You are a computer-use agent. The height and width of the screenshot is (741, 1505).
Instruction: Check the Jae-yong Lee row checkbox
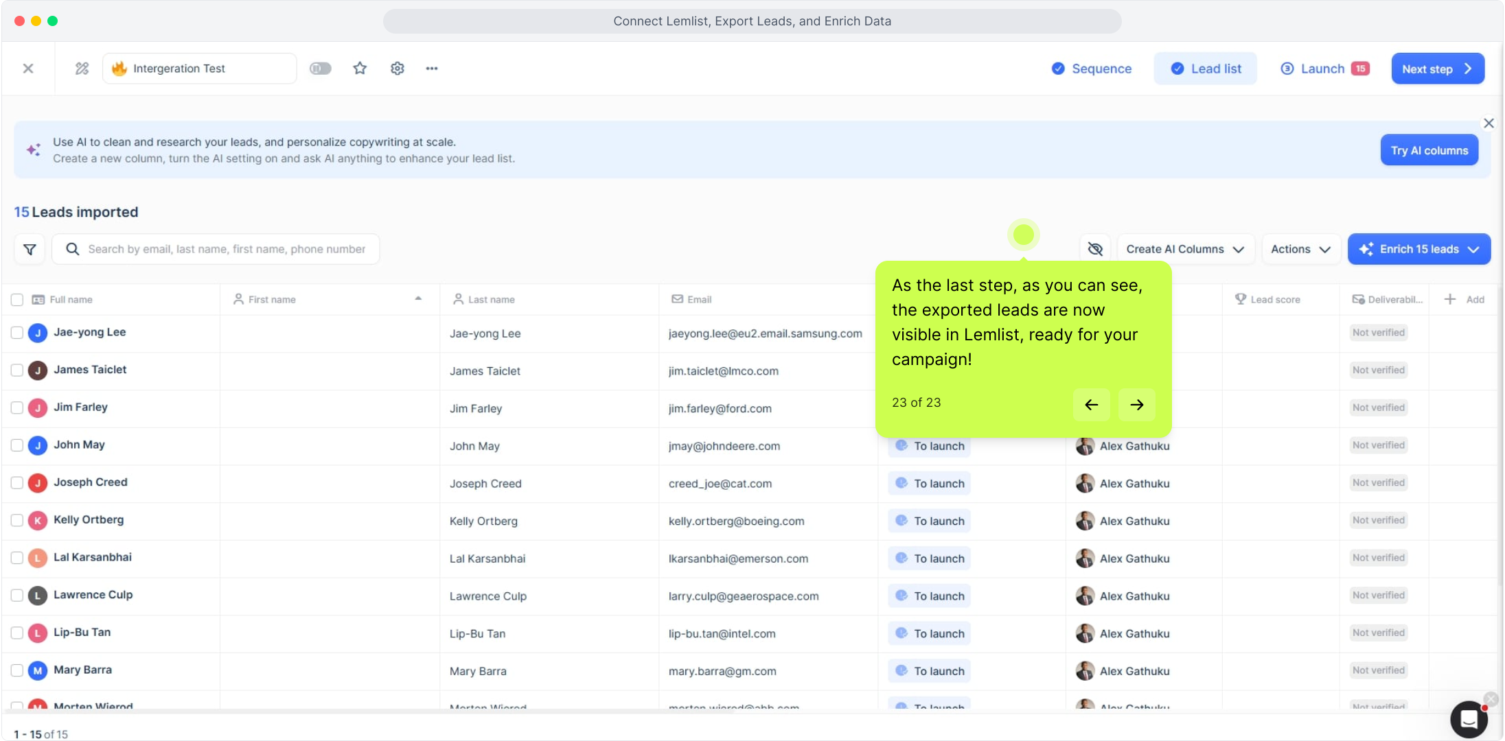tap(17, 333)
